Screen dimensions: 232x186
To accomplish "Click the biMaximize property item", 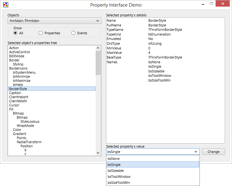I will (x=21, y=81).
